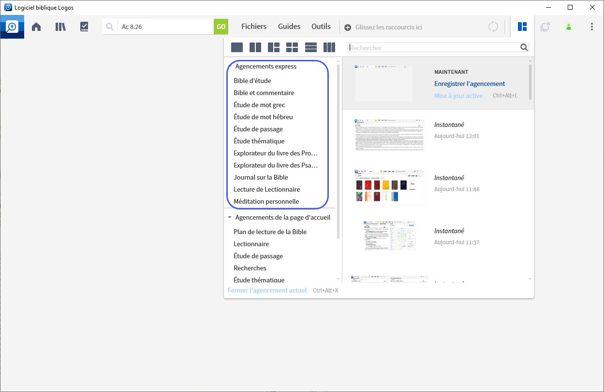Choose the single-pane layout icon
This screenshot has height=392, width=604.
point(237,47)
